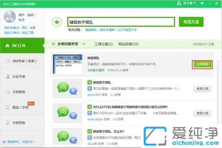
Task: Select the 热门工具 flame icon
Action: [x=7, y=45]
